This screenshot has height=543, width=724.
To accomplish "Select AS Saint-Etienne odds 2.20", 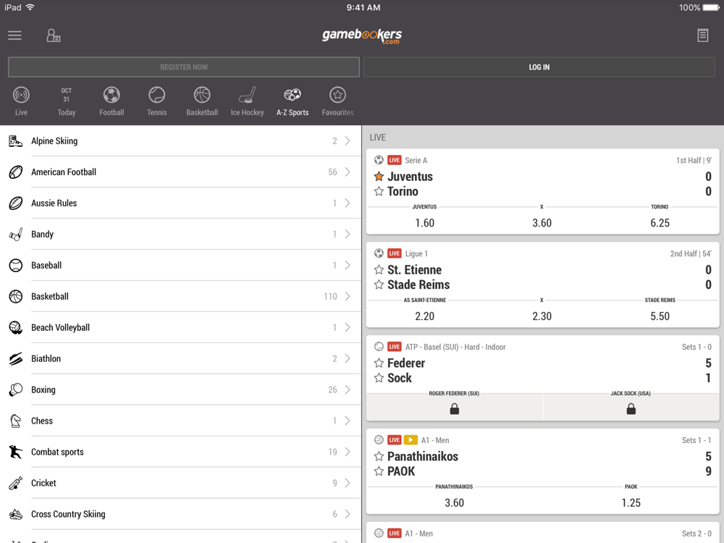I will [x=425, y=316].
